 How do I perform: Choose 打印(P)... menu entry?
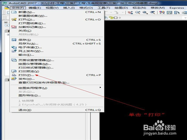click(57, 75)
